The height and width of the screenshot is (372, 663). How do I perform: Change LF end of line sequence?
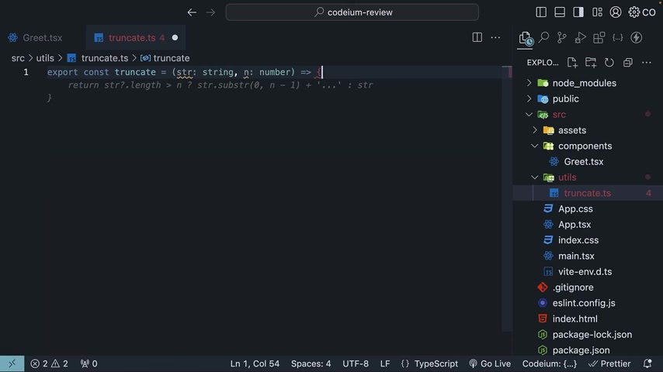pos(385,363)
